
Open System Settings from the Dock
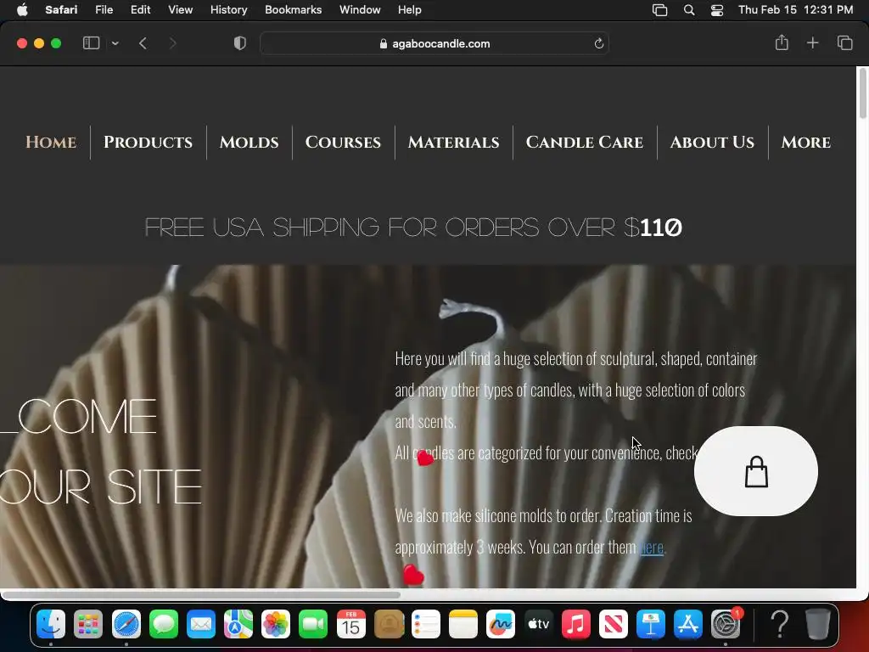coord(726,624)
